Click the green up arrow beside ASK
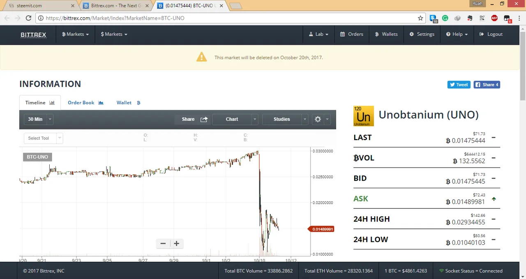Screen dimensions: 526x279 pos(494,199)
